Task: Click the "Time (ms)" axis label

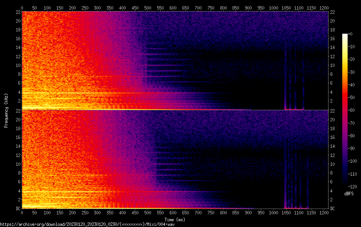Action: [x=174, y=219]
